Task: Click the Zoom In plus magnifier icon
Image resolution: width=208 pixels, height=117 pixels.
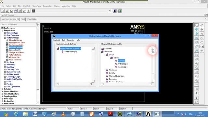Action: pos(197,76)
